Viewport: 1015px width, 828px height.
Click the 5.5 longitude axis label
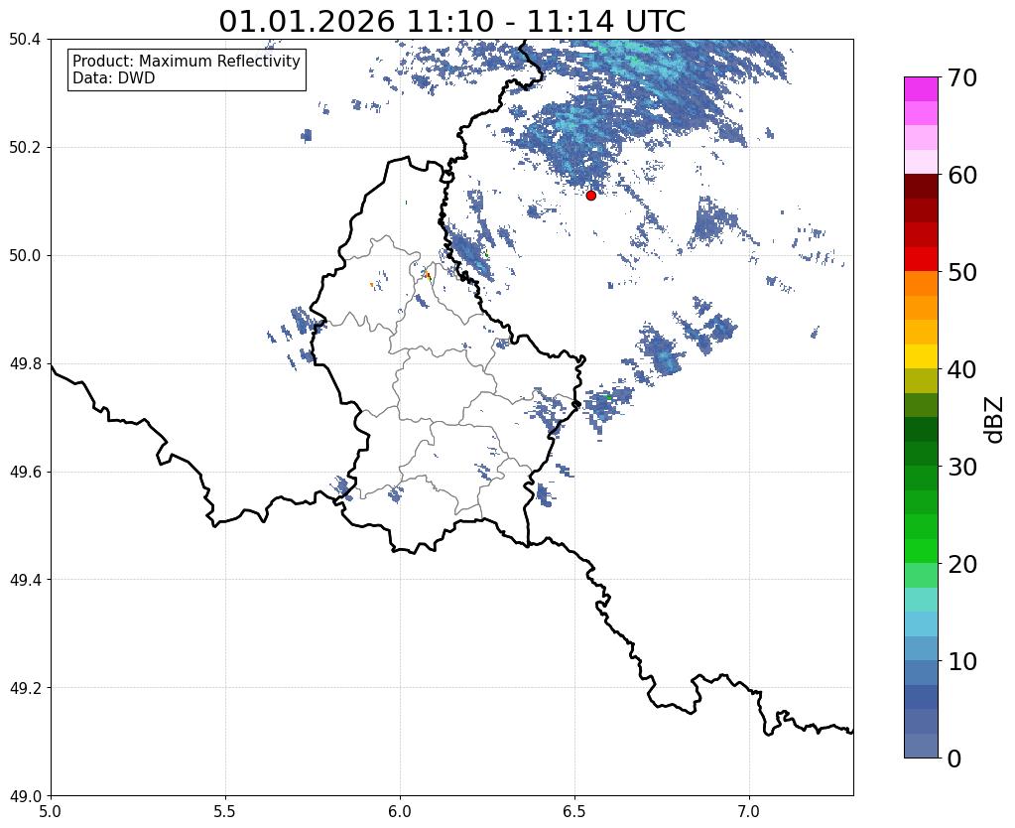225,810
